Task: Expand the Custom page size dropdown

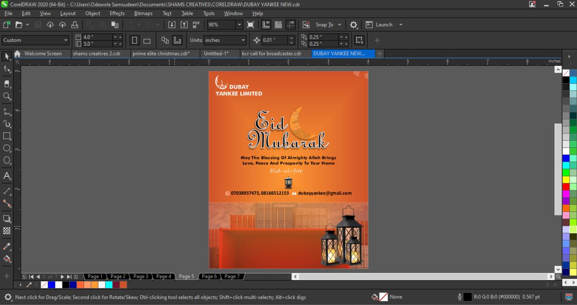Action: click(x=66, y=40)
